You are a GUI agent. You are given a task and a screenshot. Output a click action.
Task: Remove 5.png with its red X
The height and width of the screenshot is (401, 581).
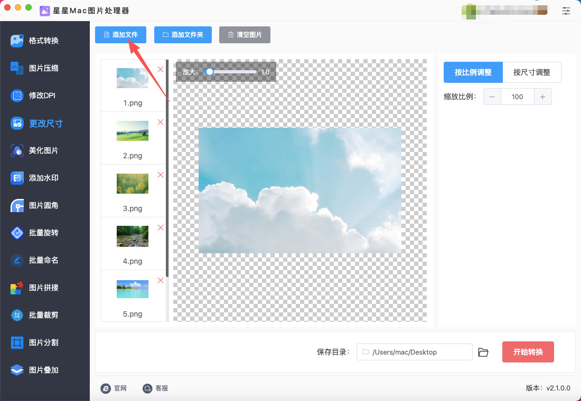[161, 280]
